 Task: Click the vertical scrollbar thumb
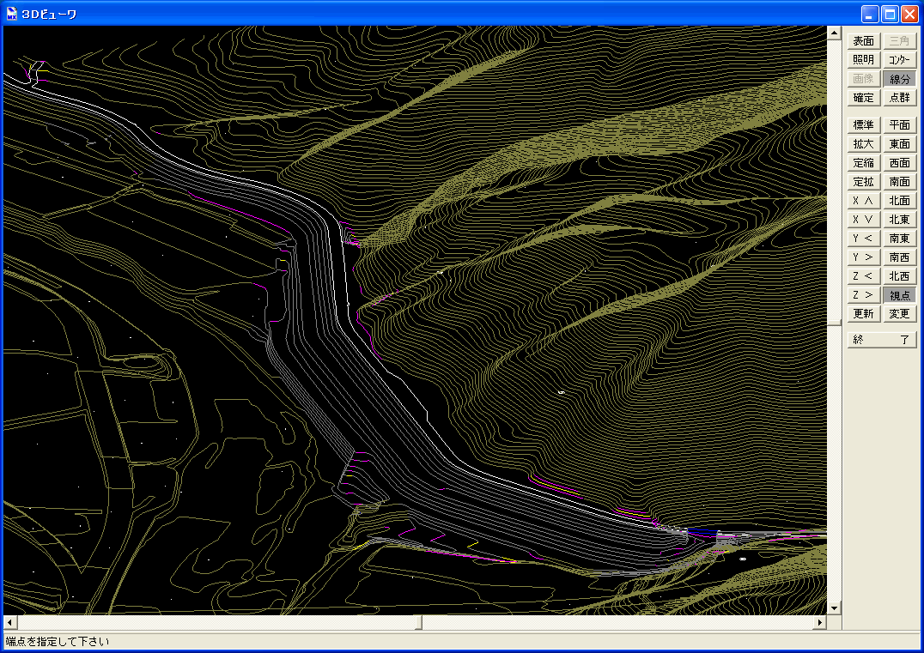pyautogui.click(x=834, y=322)
